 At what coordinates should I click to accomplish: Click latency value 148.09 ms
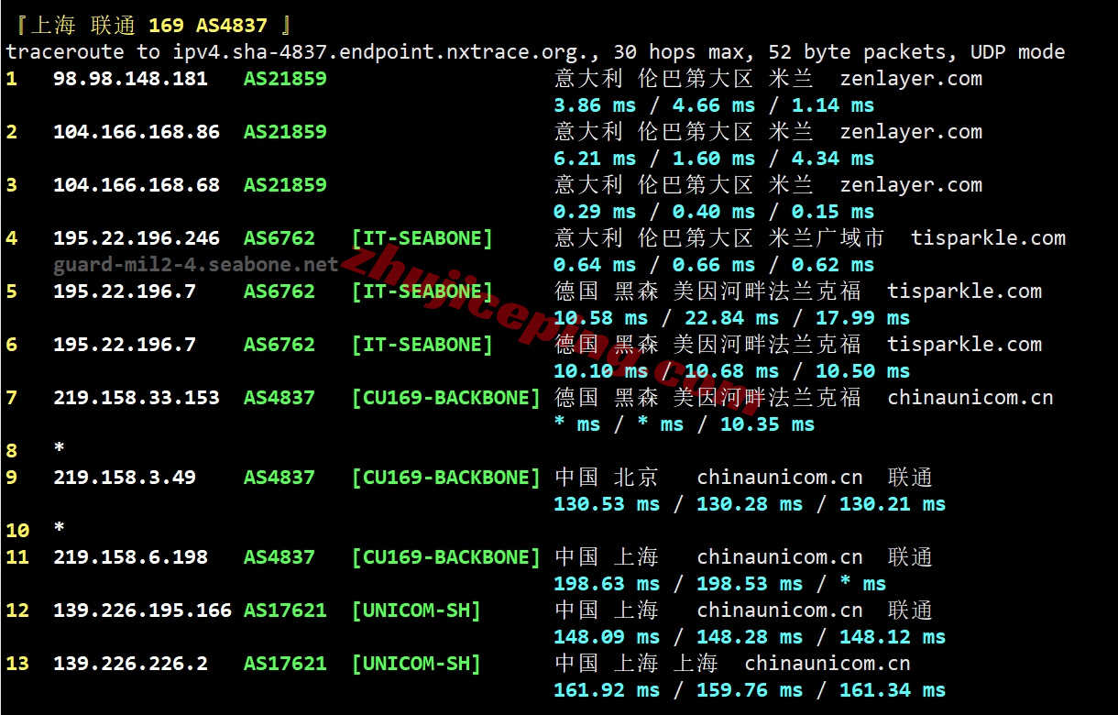click(607, 637)
